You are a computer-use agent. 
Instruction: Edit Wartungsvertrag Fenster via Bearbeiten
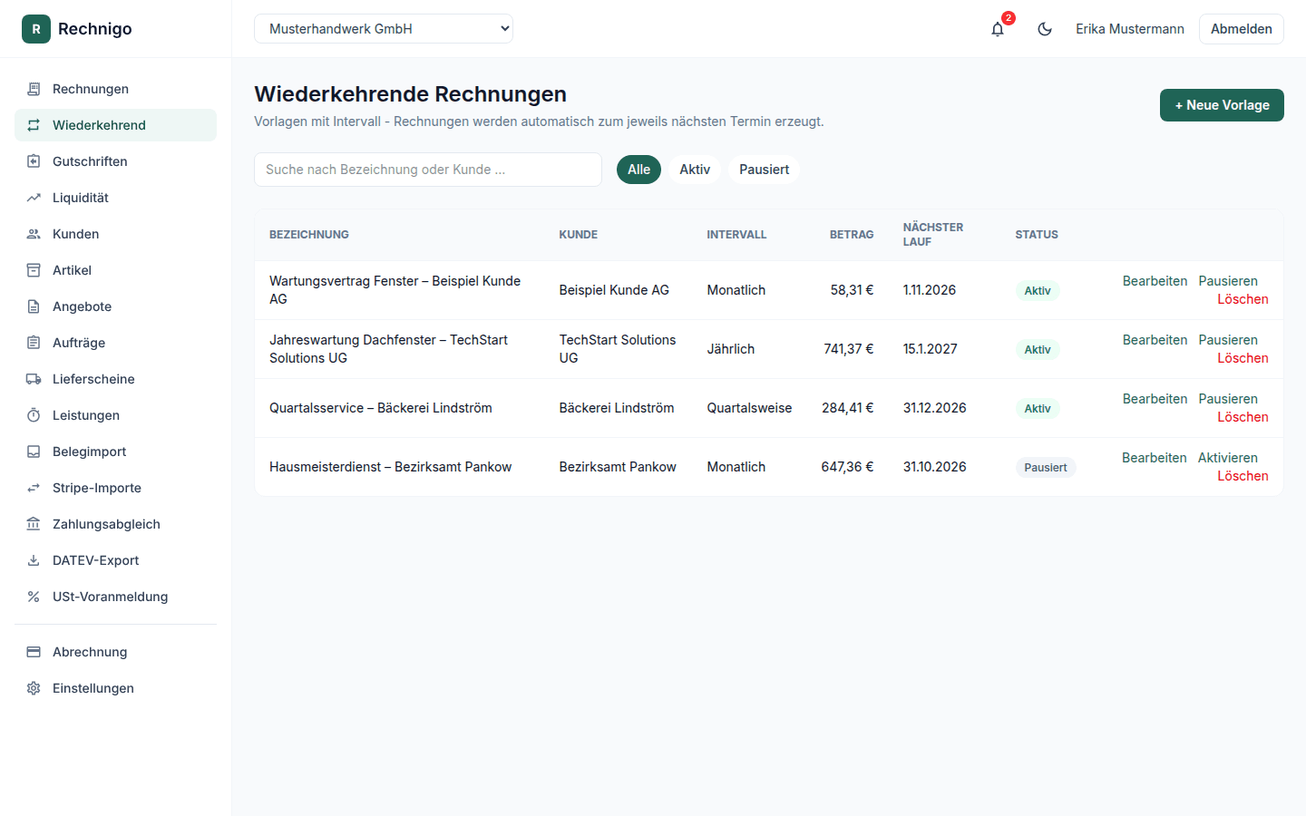tap(1155, 281)
